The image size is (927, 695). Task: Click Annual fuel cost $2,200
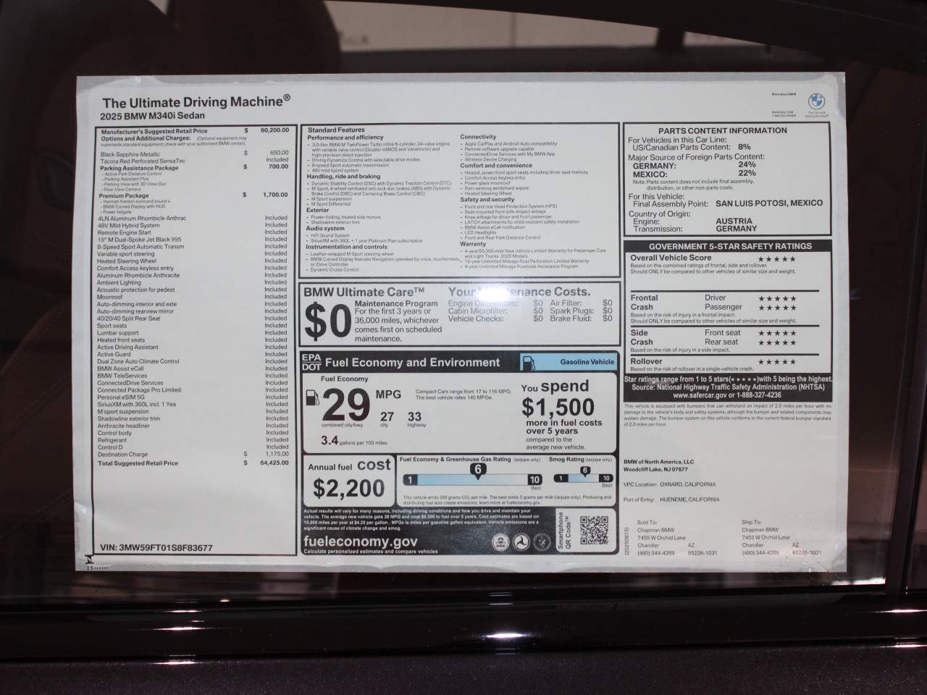point(349,479)
